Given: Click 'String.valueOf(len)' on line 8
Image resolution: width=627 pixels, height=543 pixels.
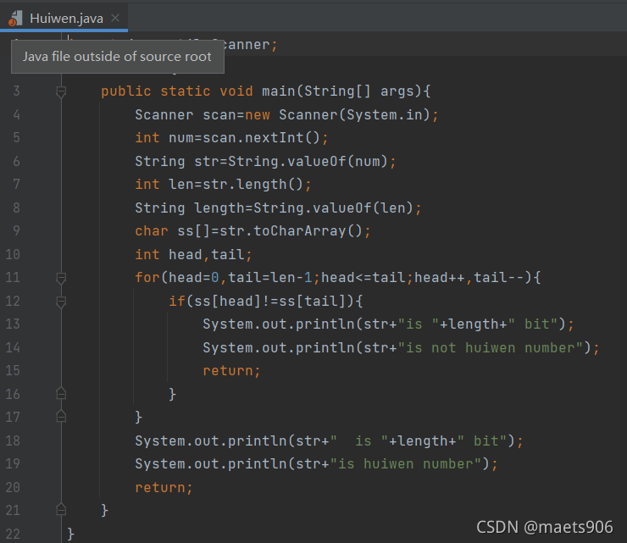Looking at the screenshot, I should [334, 208].
